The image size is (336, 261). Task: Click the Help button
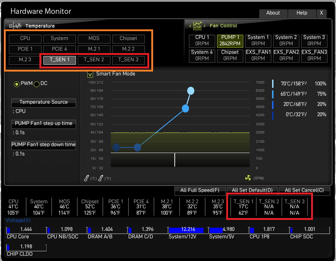pos(302,13)
